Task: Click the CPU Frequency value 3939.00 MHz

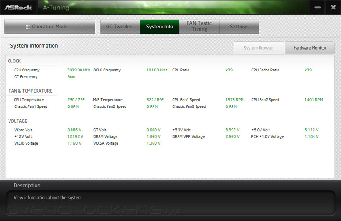Action: (79, 70)
